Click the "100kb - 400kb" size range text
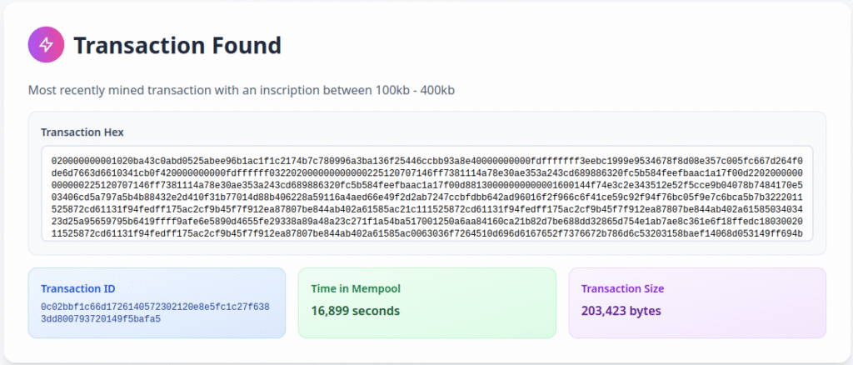Image resolution: width=853 pixels, height=365 pixels. click(414, 89)
